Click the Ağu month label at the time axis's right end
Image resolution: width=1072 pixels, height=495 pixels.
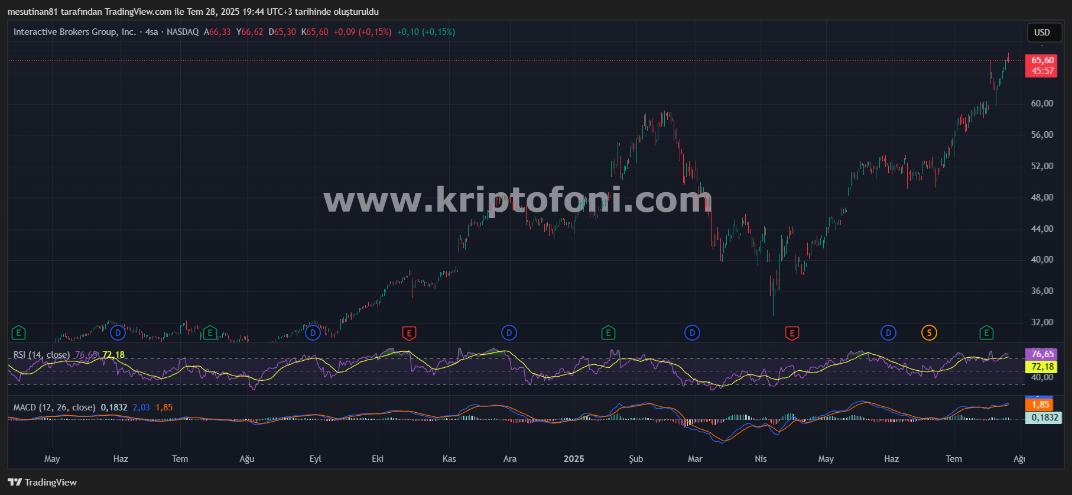(x=1019, y=459)
